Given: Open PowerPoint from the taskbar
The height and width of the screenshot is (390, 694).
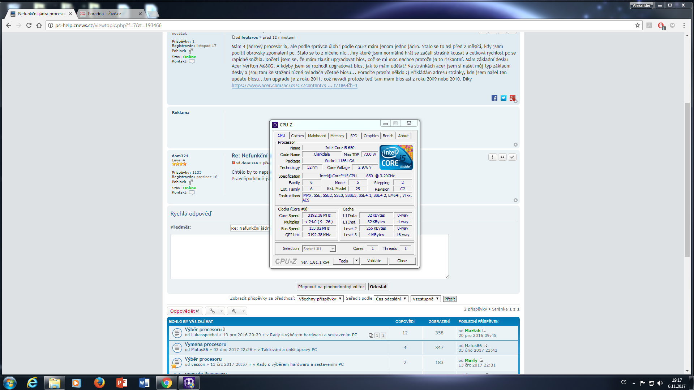Looking at the screenshot, I should pos(121,382).
